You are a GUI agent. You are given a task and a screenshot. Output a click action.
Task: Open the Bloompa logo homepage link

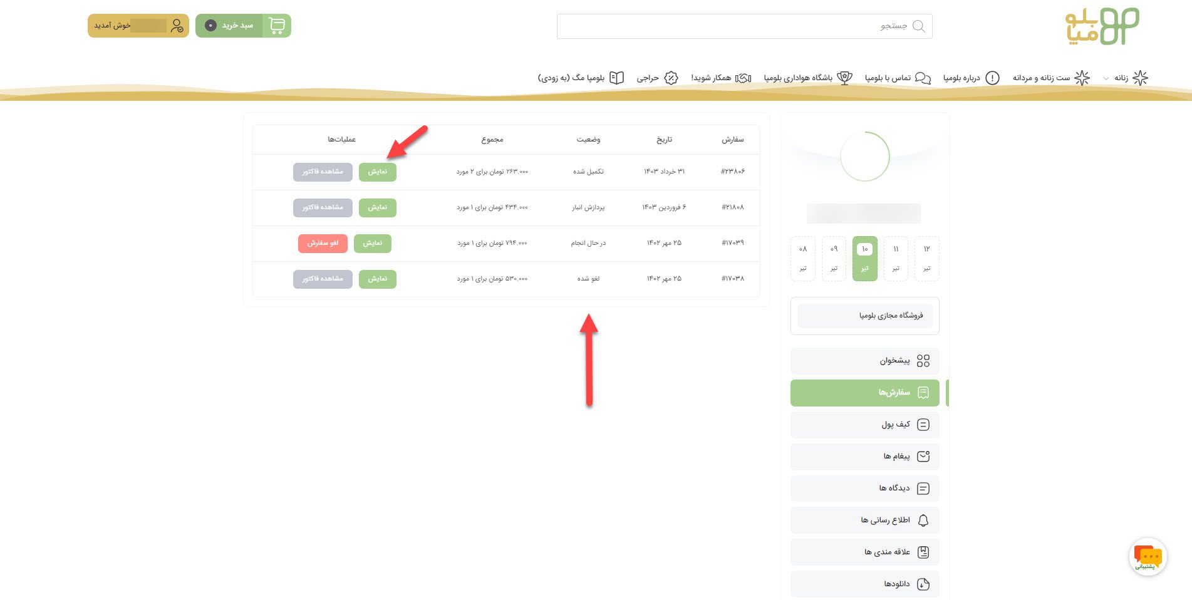[x=1102, y=26]
